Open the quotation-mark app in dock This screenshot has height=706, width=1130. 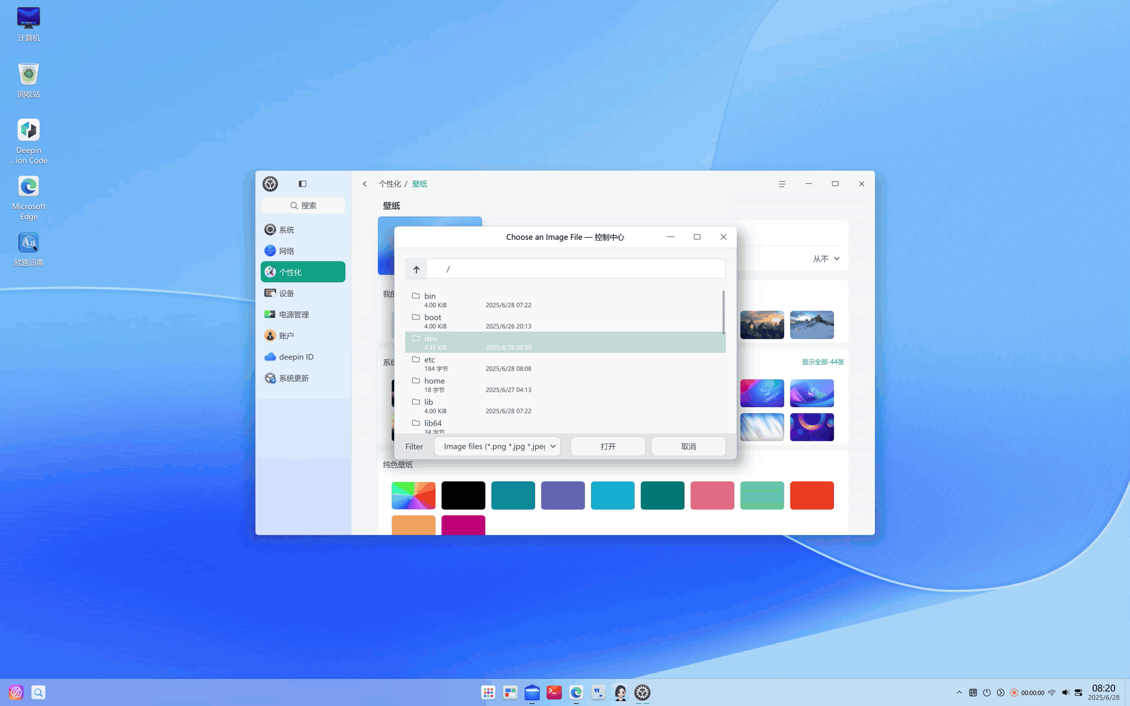tap(598, 693)
